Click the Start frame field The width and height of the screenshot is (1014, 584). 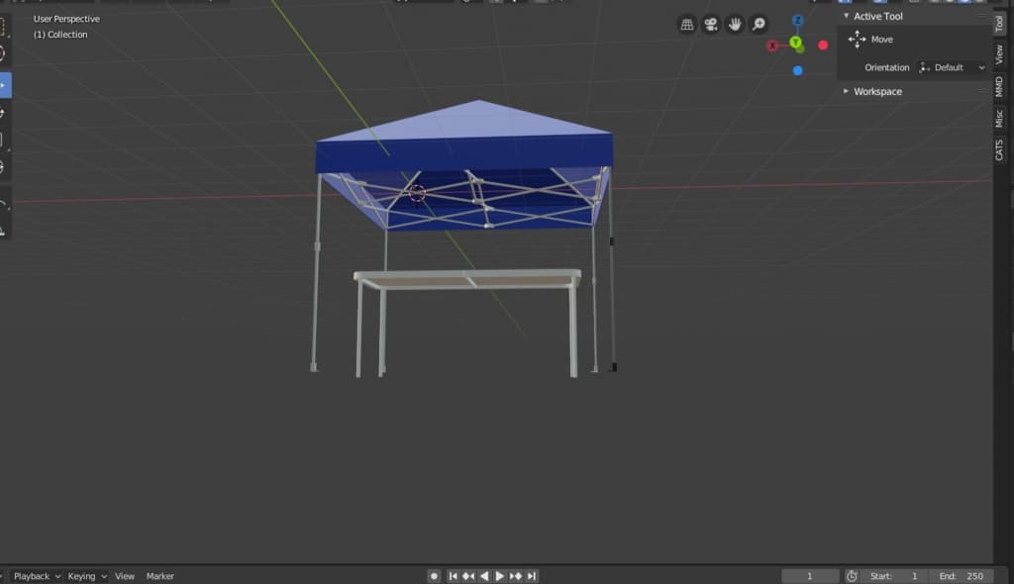pos(895,576)
